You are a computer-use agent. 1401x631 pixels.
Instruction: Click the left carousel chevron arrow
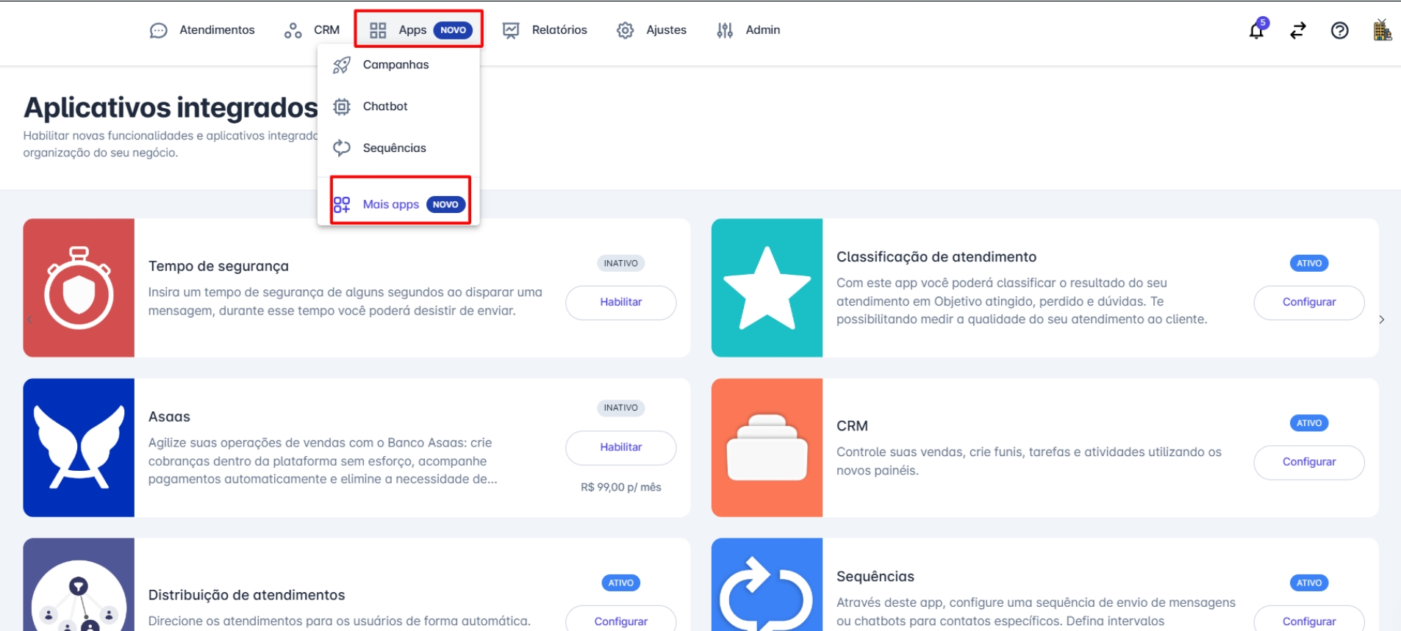point(29,320)
